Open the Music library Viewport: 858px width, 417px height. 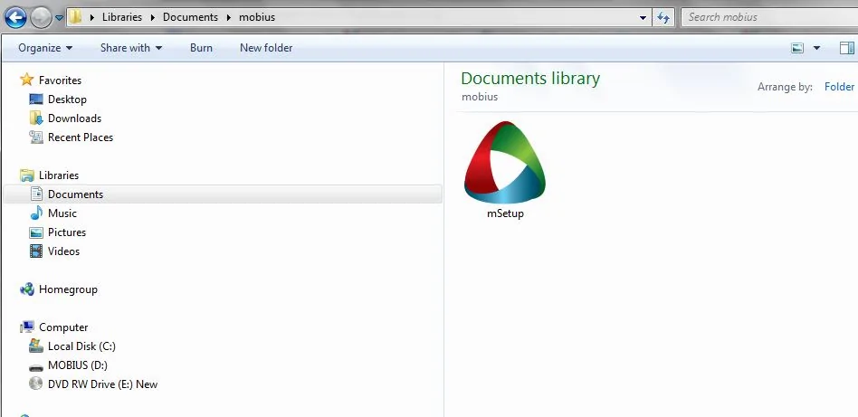coord(62,213)
